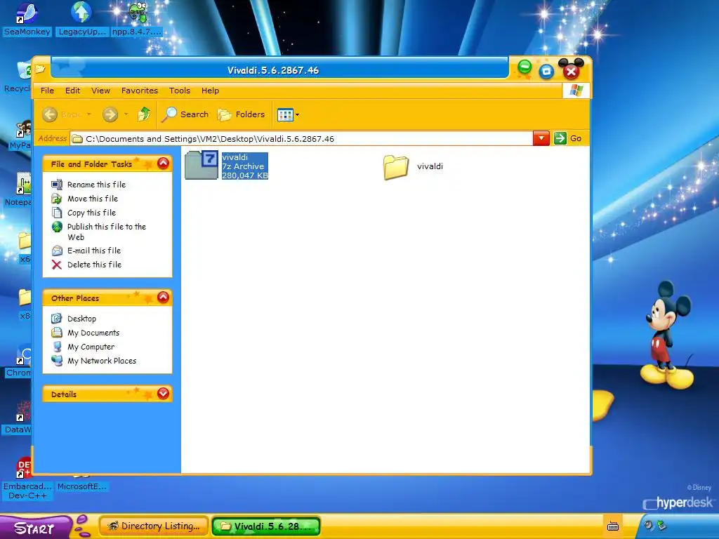The height and width of the screenshot is (539, 719).
Task: Open the vivaldi folder icon
Action: click(x=396, y=167)
